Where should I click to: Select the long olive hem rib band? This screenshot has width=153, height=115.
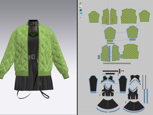[x=117, y=64]
